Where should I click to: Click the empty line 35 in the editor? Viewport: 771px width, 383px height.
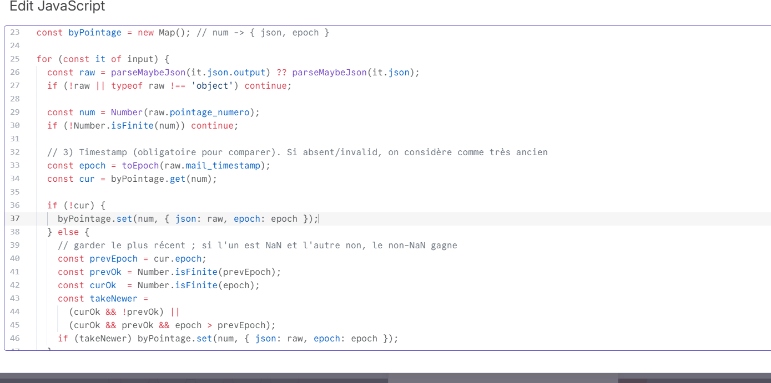[222, 192]
